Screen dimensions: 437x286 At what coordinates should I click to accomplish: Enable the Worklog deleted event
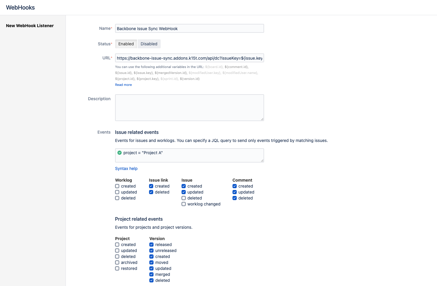tap(117, 198)
